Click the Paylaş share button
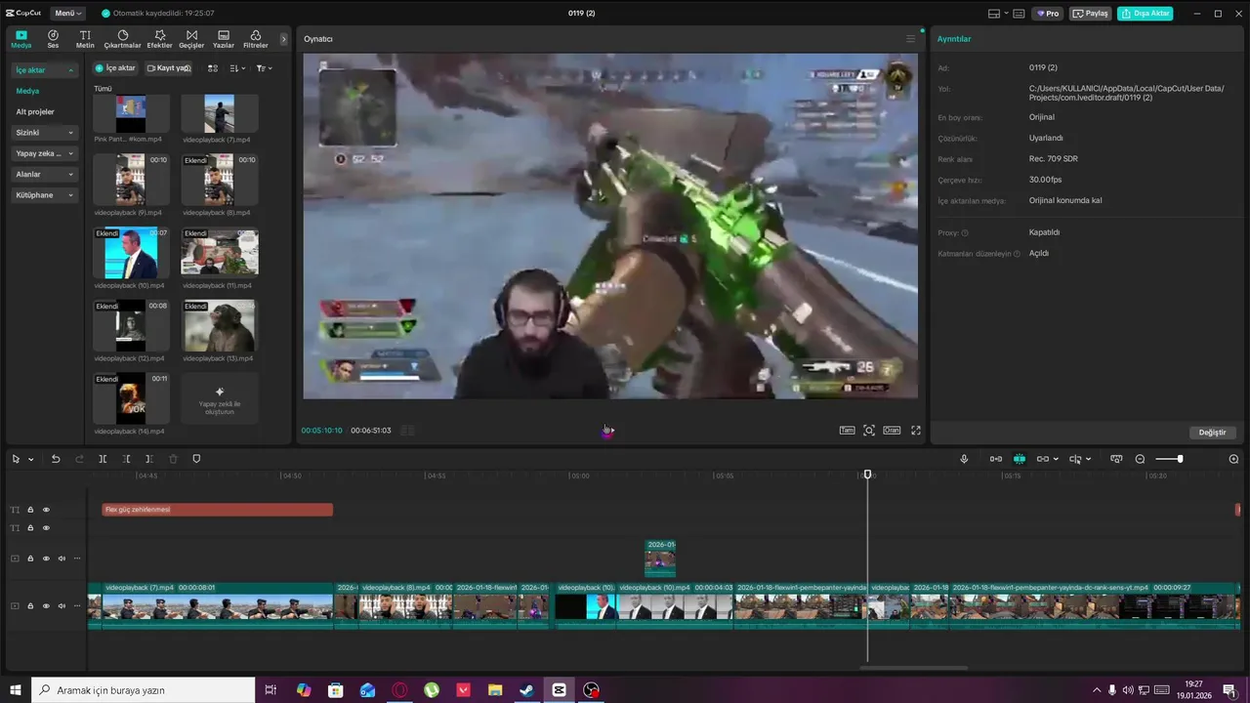 (x=1090, y=14)
